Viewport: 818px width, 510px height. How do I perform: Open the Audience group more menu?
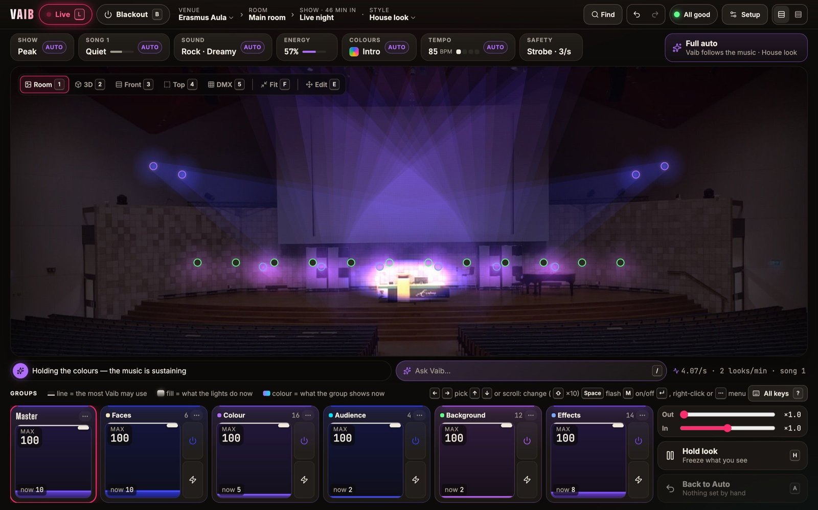(419, 415)
